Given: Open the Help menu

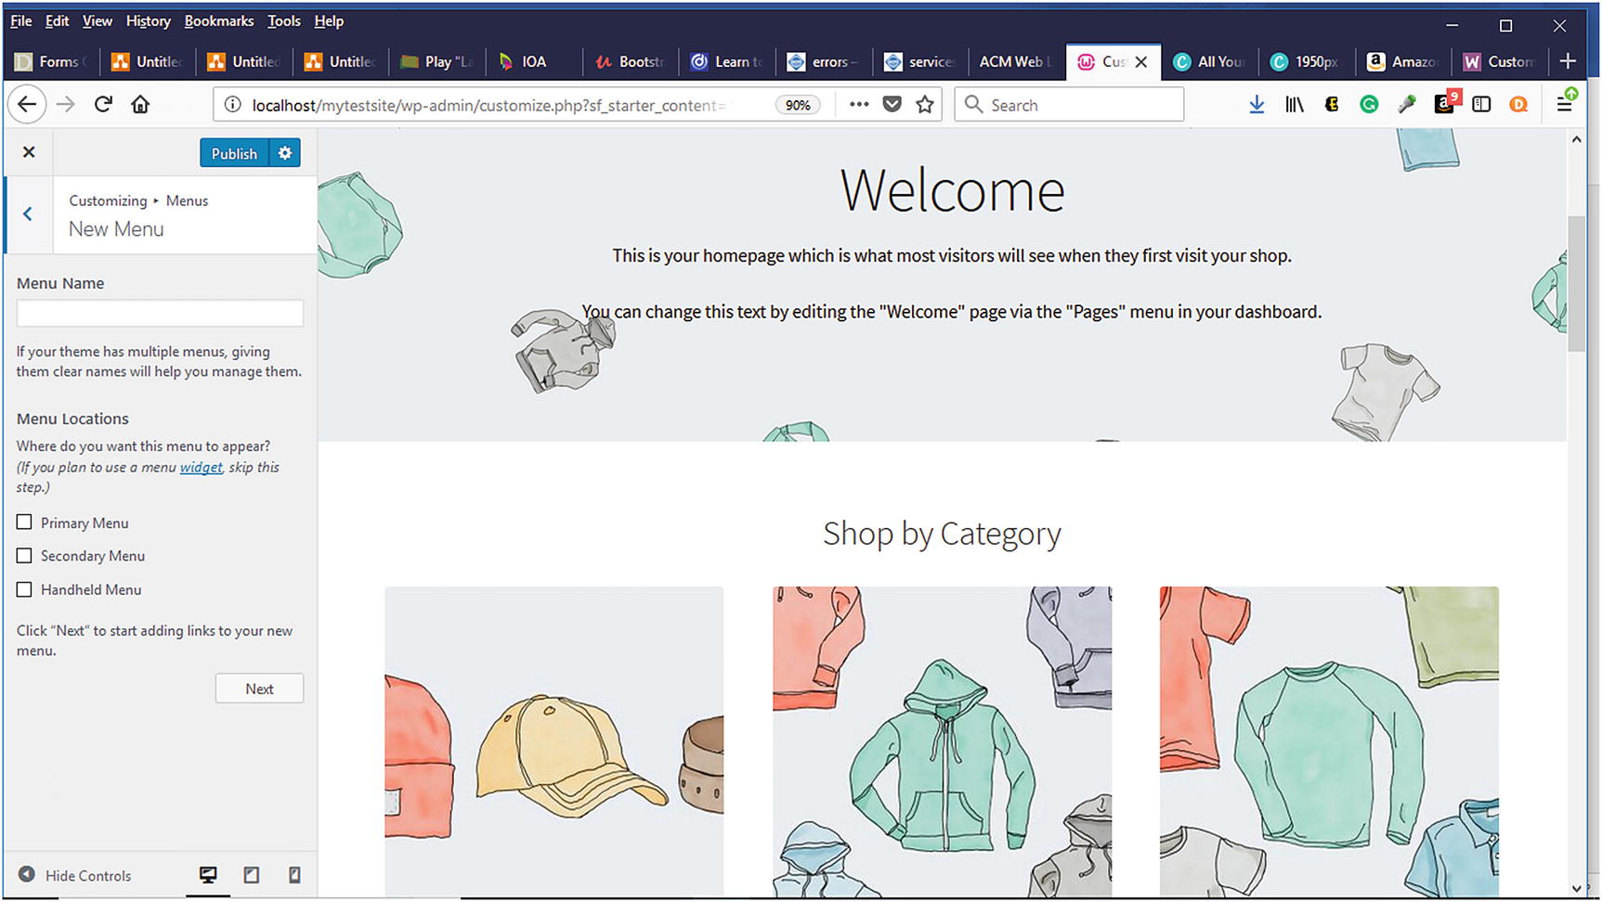Looking at the screenshot, I should pyautogui.click(x=329, y=20).
